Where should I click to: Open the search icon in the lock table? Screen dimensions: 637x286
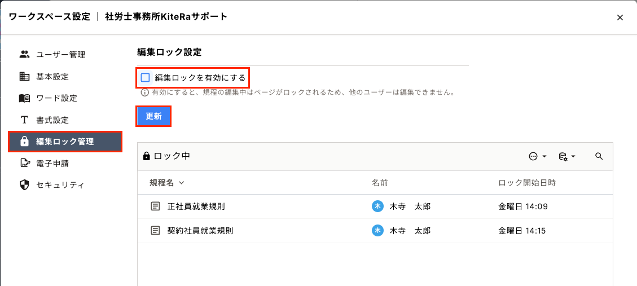599,156
